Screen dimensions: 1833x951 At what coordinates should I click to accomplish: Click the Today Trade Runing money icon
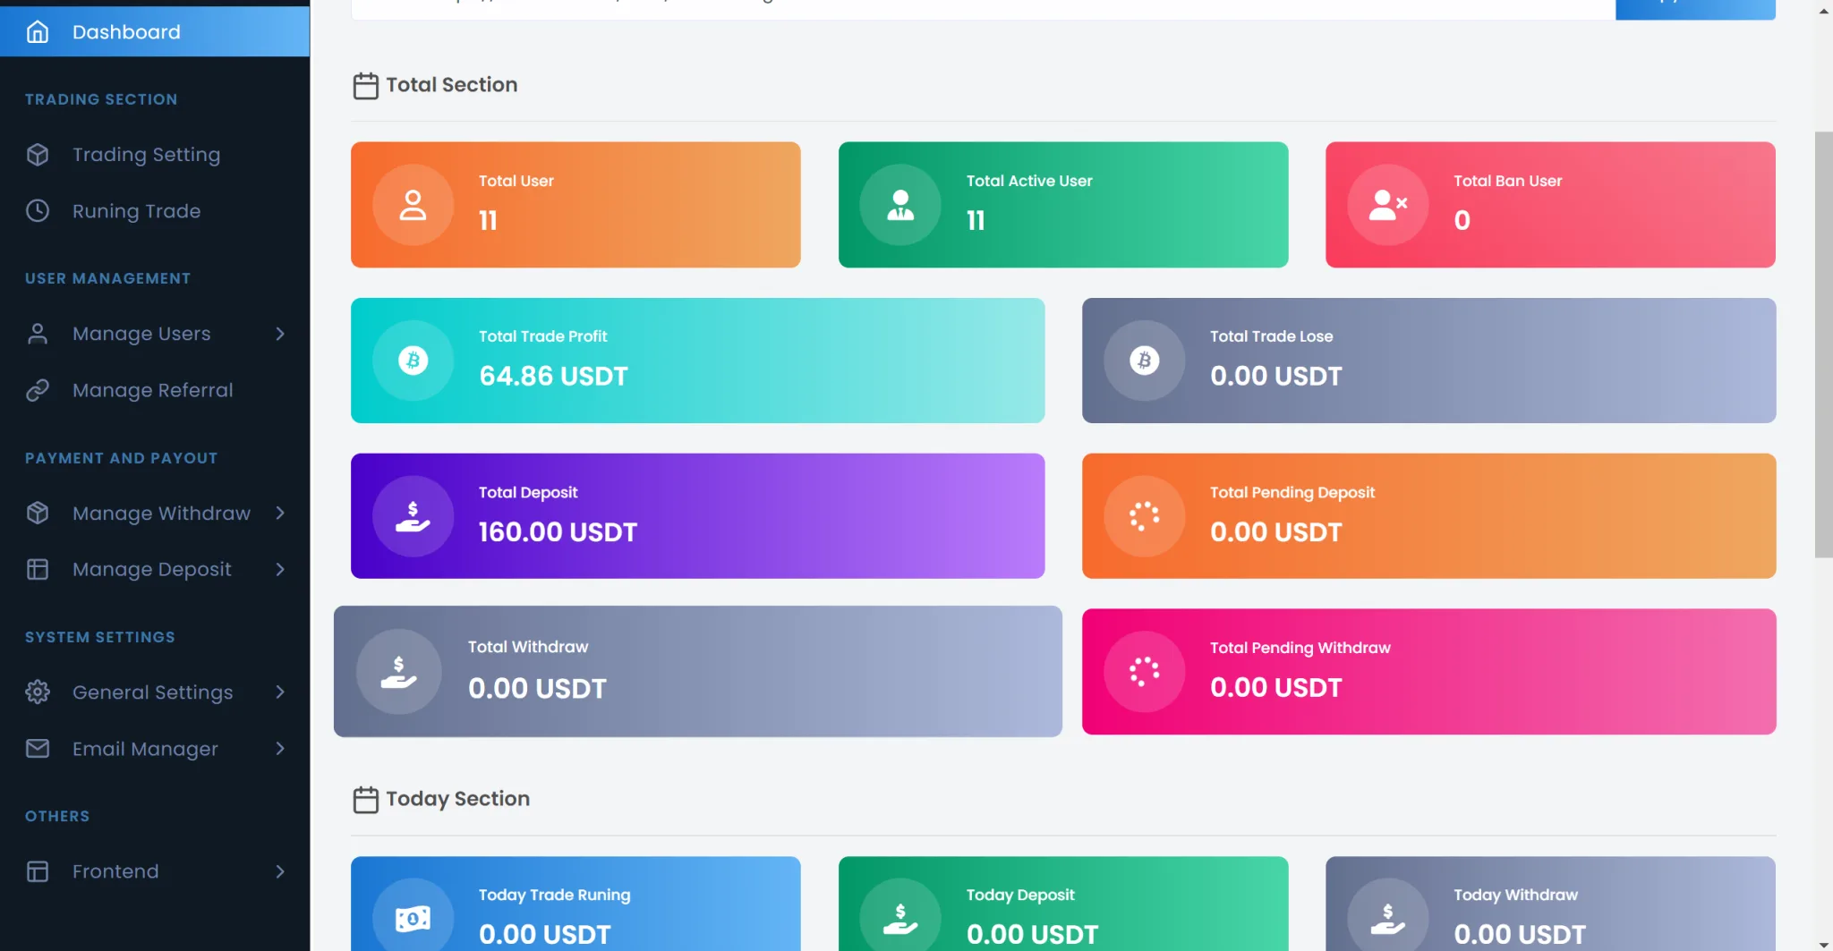coord(413,918)
